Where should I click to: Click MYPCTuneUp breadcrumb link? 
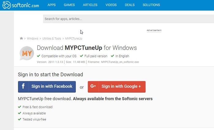tap(74, 38)
